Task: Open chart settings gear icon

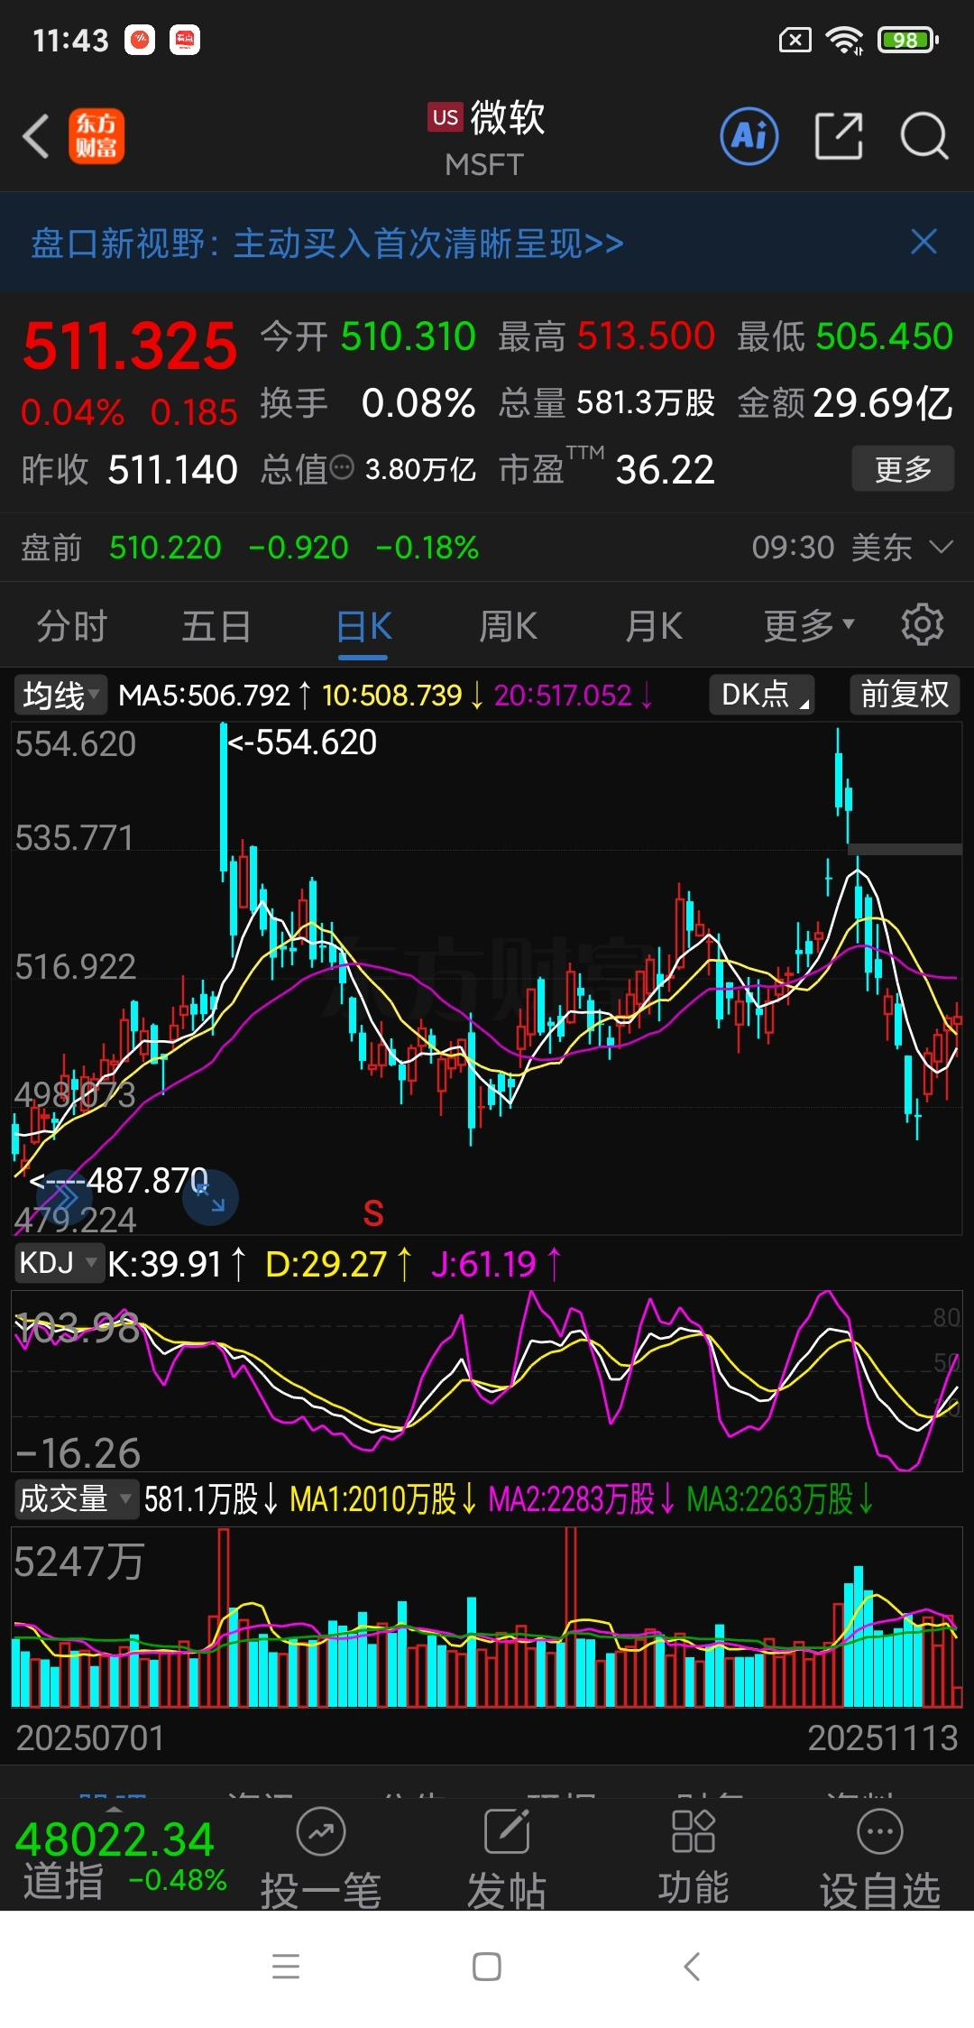Action: point(923,624)
